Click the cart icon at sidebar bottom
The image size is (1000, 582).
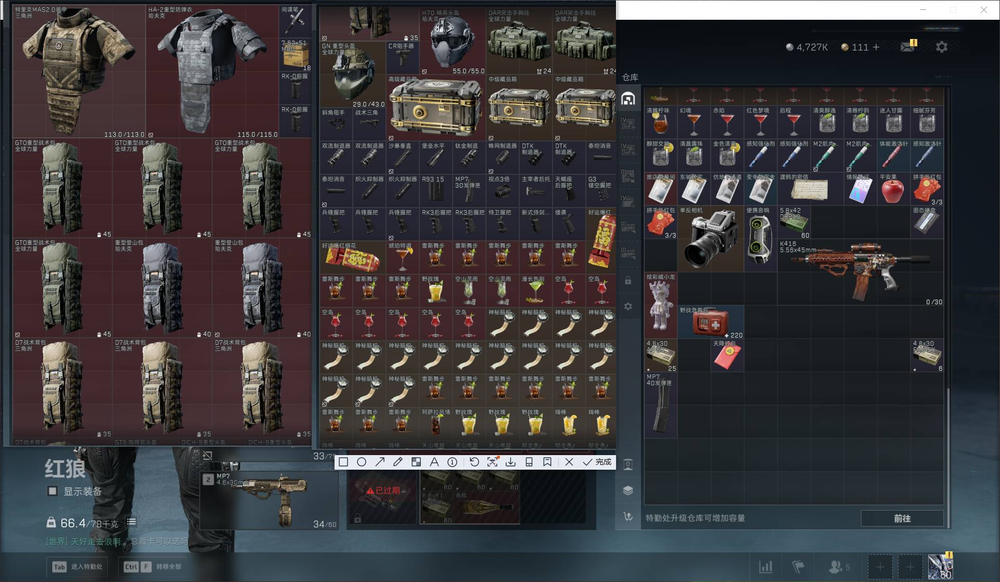628,516
